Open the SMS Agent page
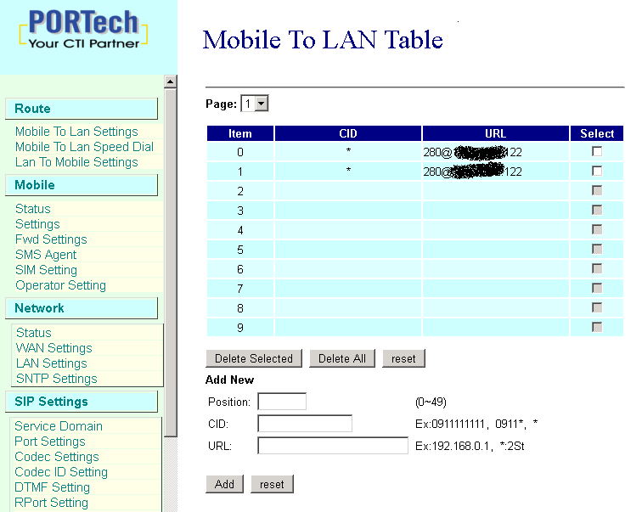642x512 pixels. click(x=46, y=255)
